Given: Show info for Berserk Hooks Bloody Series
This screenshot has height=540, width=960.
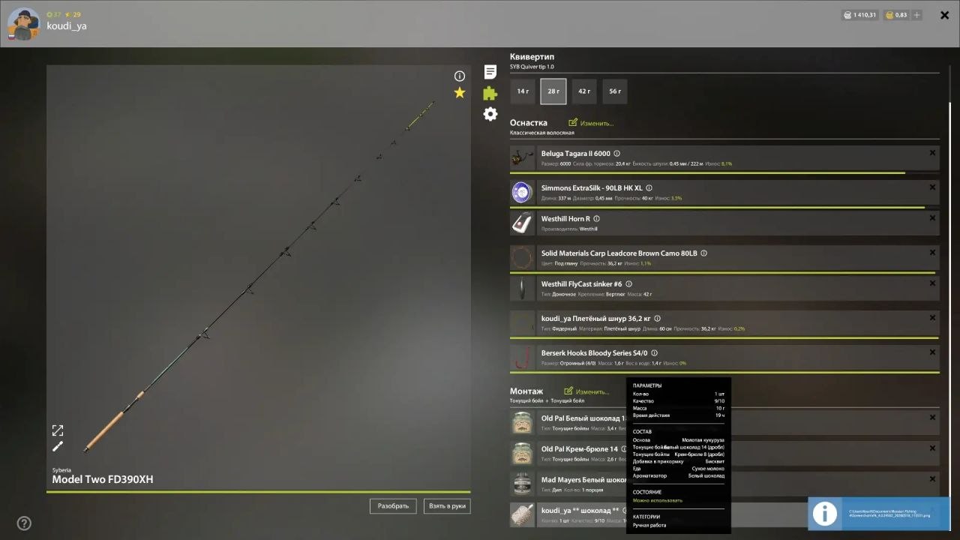Looking at the screenshot, I should click(655, 353).
